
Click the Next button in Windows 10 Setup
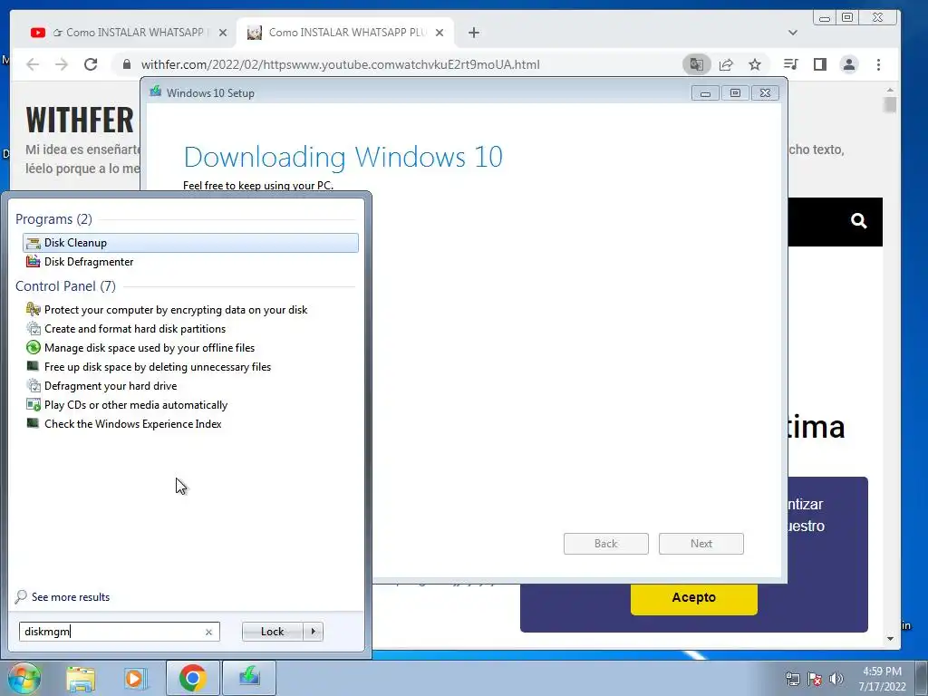click(x=701, y=544)
